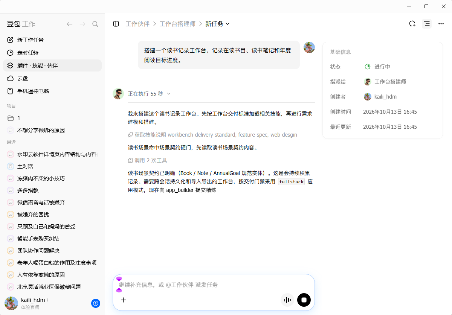Open 手机遥控电脑 option

tap(52, 91)
